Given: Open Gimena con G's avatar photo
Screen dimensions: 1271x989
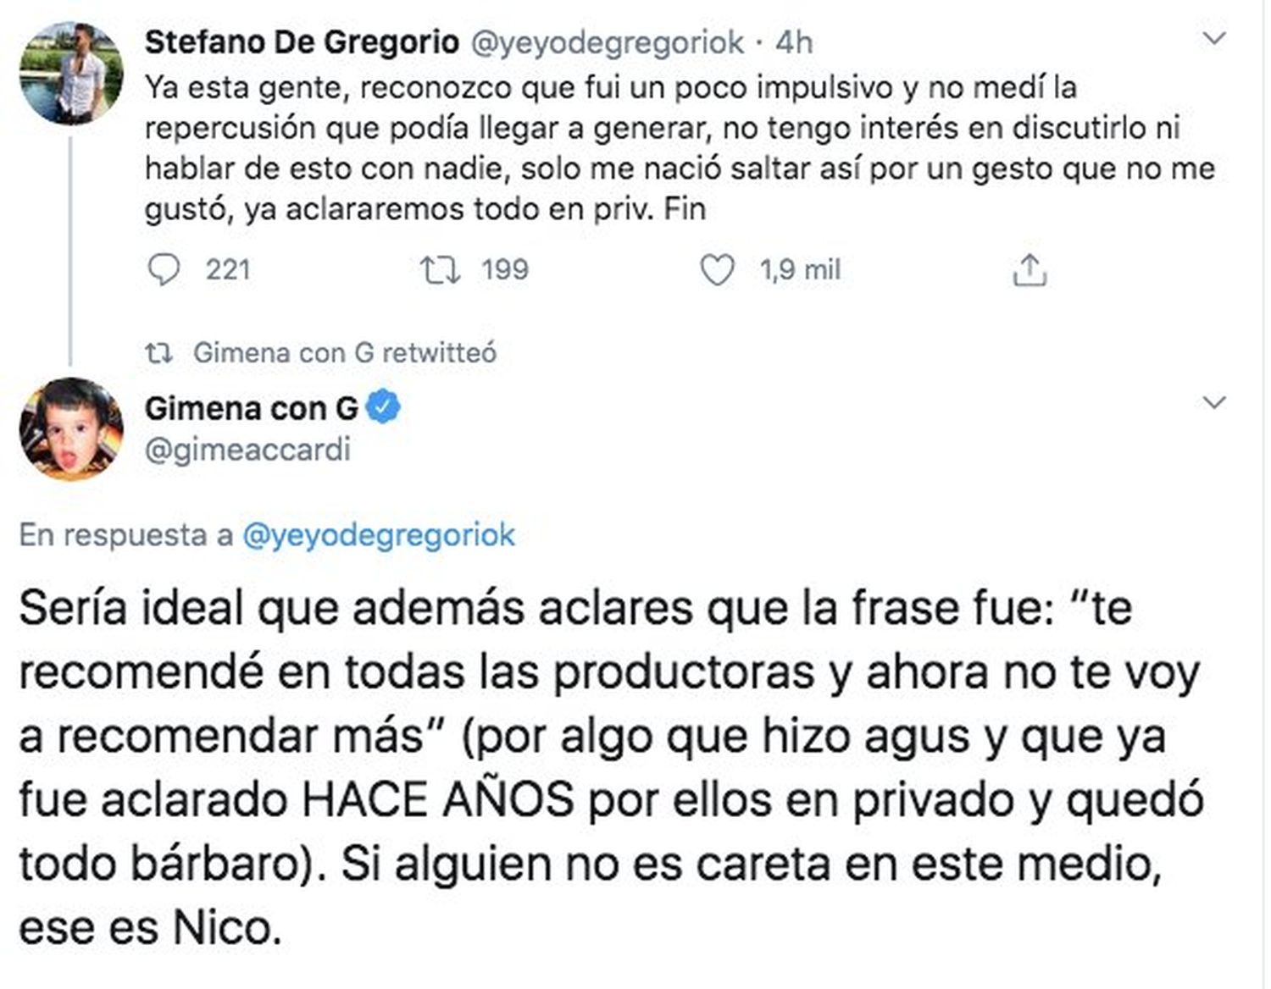Looking at the screenshot, I should point(71,428).
